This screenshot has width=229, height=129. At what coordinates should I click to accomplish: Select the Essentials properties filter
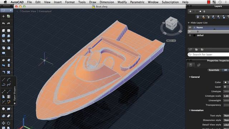pos(214,70)
